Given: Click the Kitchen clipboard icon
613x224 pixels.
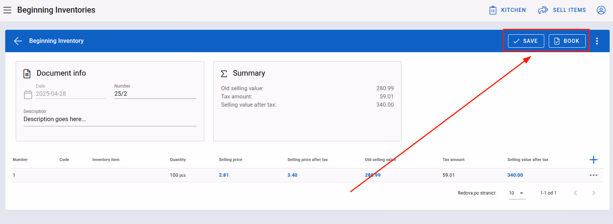Looking at the screenshot, I should tap(493, 10).
